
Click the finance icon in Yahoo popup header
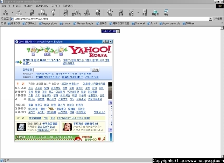47,50
